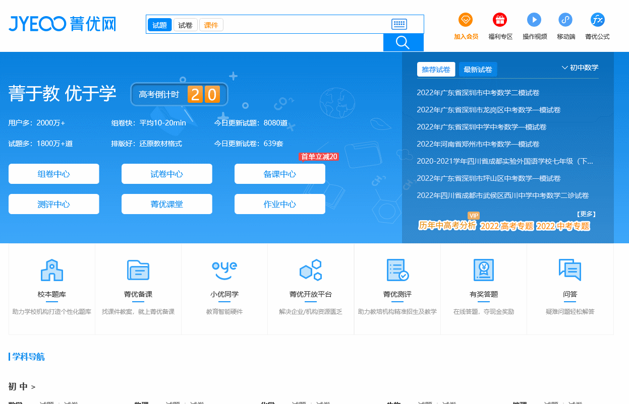Click 解决企业/机构资源匮乏 description
This screenshot has width=629, height=404.
click(311, 312)
